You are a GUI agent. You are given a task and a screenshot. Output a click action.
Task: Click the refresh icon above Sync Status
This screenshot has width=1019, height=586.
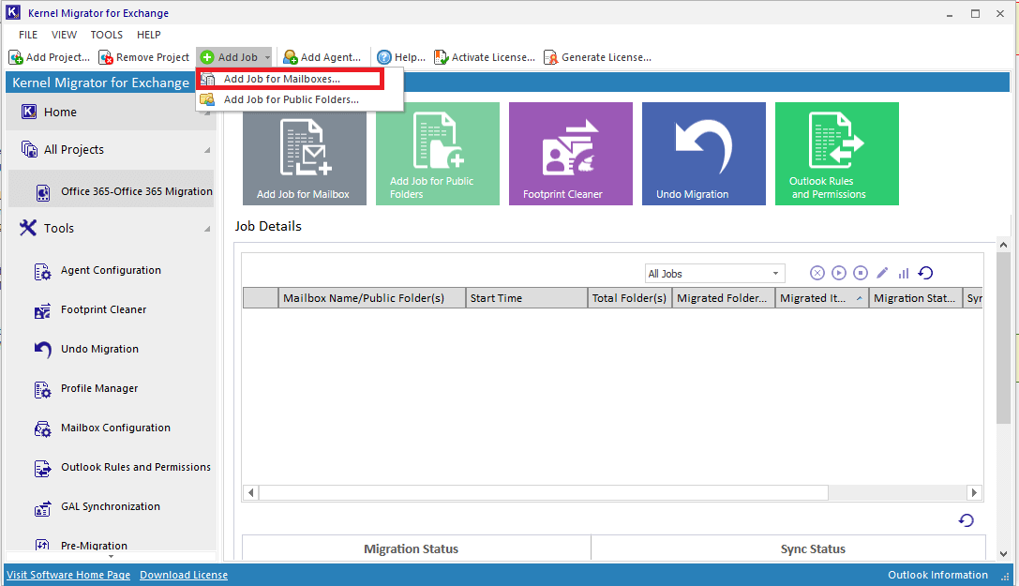pos(967,519)
